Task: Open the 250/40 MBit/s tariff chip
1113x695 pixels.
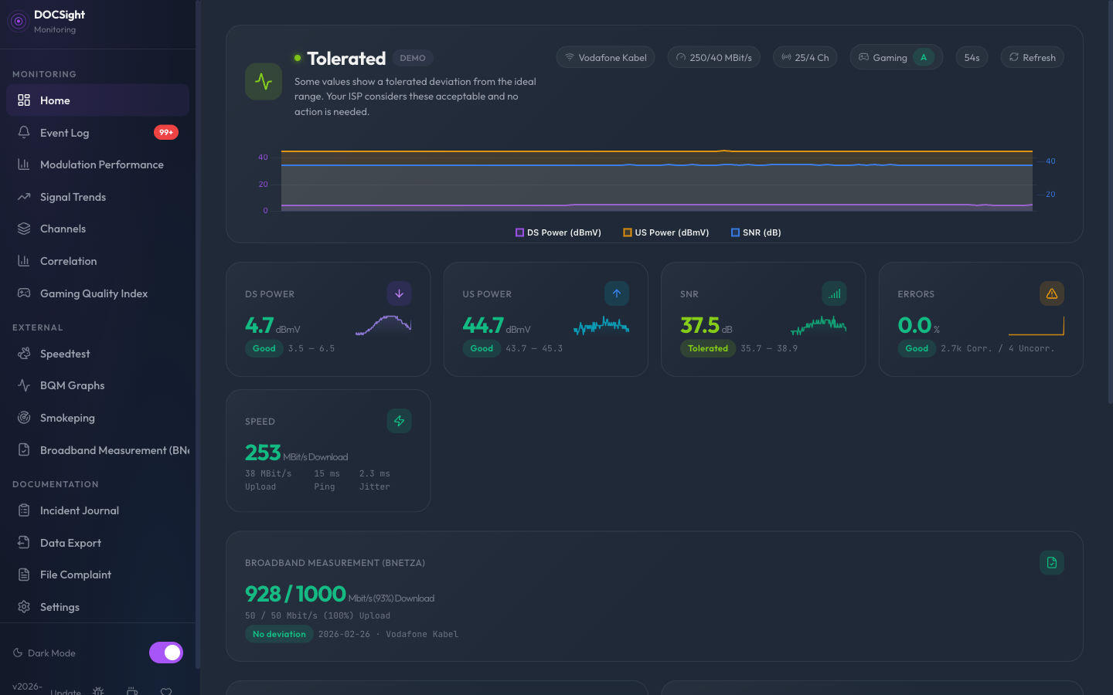Action: [x=713, y=57]
